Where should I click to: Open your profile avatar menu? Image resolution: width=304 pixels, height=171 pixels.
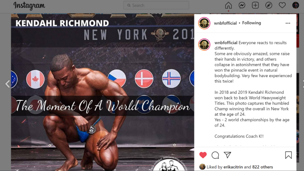point(295,5)
